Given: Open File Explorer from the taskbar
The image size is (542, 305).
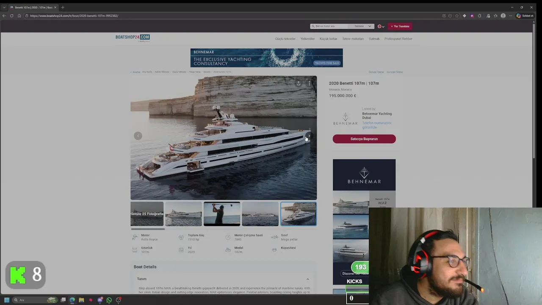Looking at the screenshot, I should click(x=81, y=300).
